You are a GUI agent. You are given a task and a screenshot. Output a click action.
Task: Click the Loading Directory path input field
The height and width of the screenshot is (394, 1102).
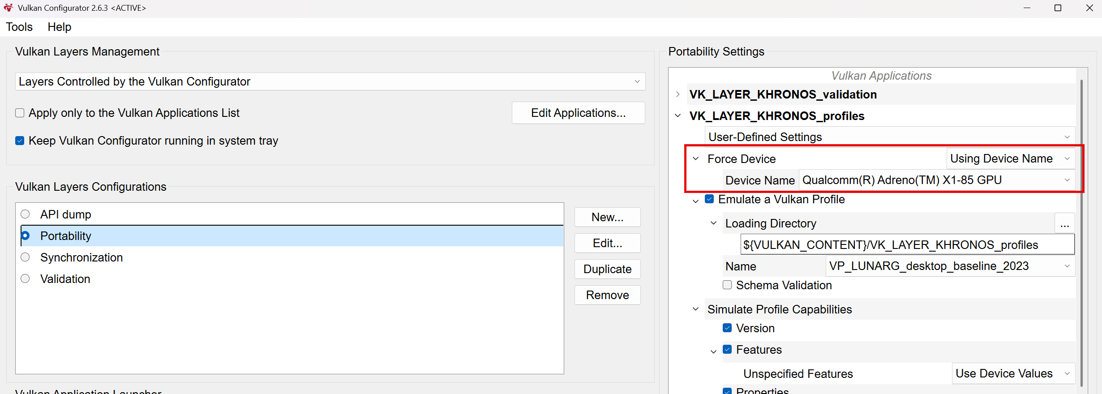(907, 245)
